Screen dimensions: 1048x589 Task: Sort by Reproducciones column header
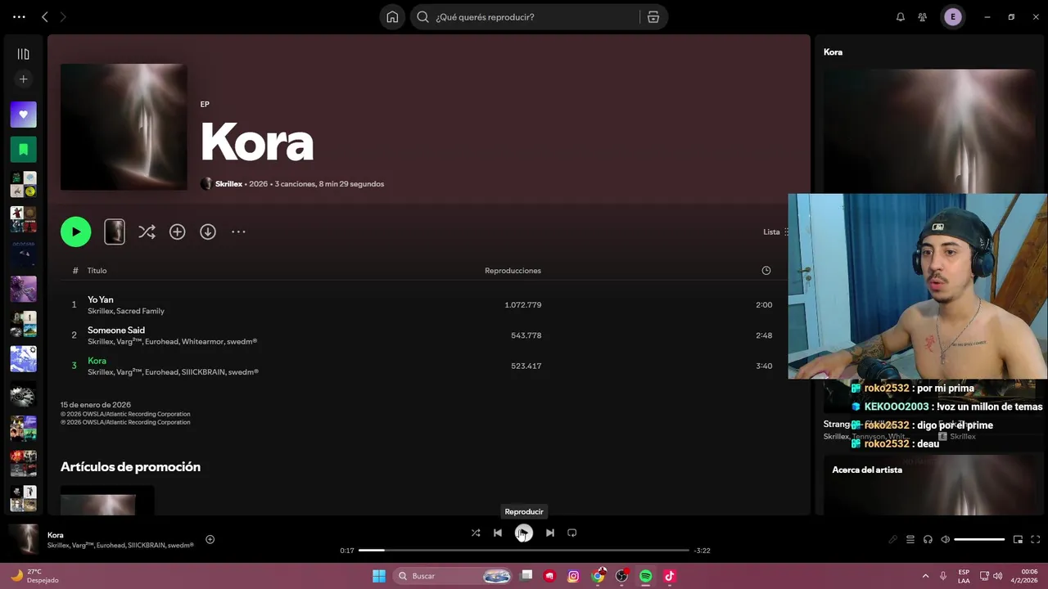coord(513,271)
